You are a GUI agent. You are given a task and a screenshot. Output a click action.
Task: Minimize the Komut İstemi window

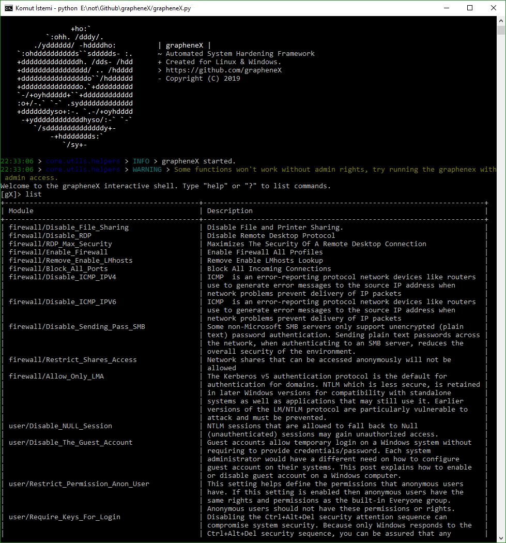(447, 8)
